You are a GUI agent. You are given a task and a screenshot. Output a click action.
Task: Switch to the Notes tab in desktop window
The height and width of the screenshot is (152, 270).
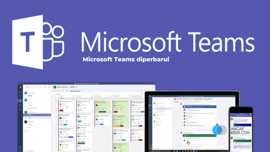[67, 91]
